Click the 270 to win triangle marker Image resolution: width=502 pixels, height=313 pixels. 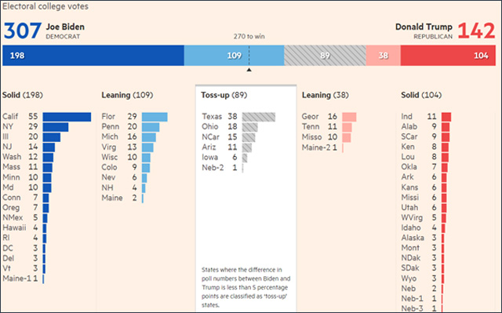click(249, 70)
